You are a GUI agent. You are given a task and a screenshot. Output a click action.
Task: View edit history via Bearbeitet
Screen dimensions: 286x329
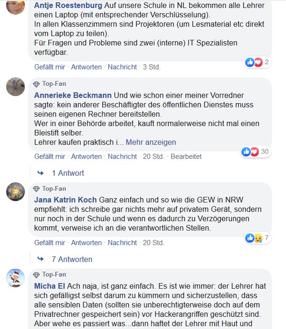point(186,157)
